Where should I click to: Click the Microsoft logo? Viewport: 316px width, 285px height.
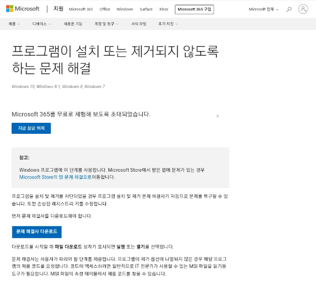[x=23, y=8]
